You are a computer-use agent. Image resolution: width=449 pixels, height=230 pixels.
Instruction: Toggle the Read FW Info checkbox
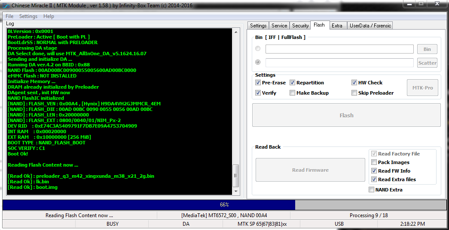tap(374, 171)
